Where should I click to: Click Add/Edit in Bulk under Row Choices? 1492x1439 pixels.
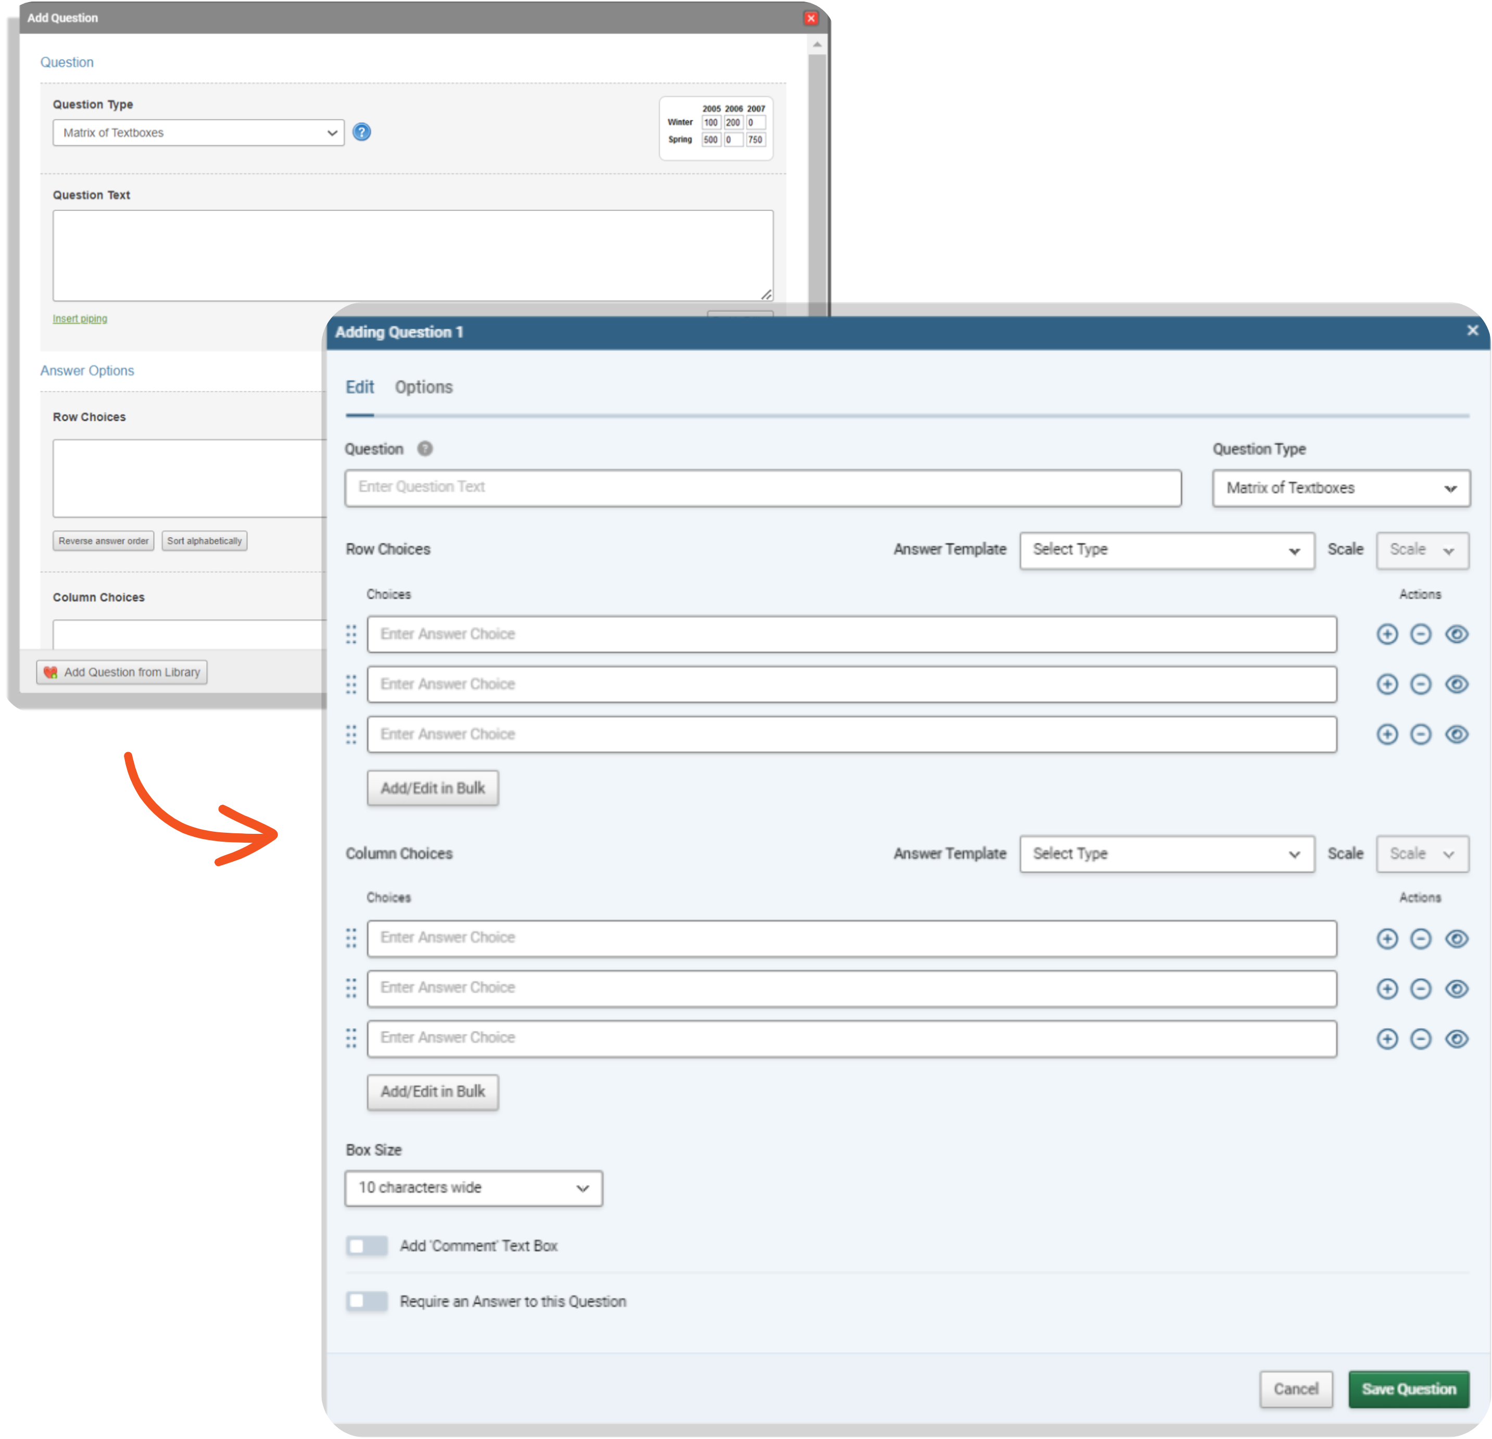433,788
